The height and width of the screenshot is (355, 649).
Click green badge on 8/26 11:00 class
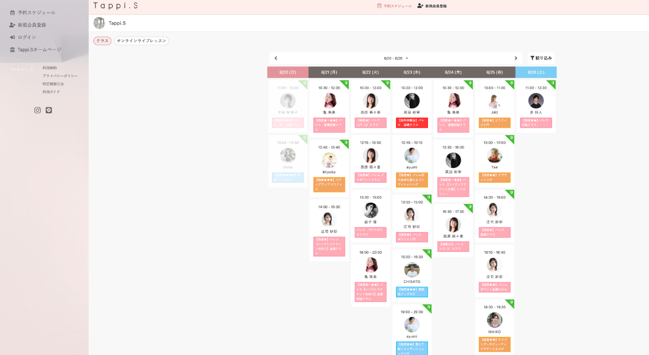(552, 83)
